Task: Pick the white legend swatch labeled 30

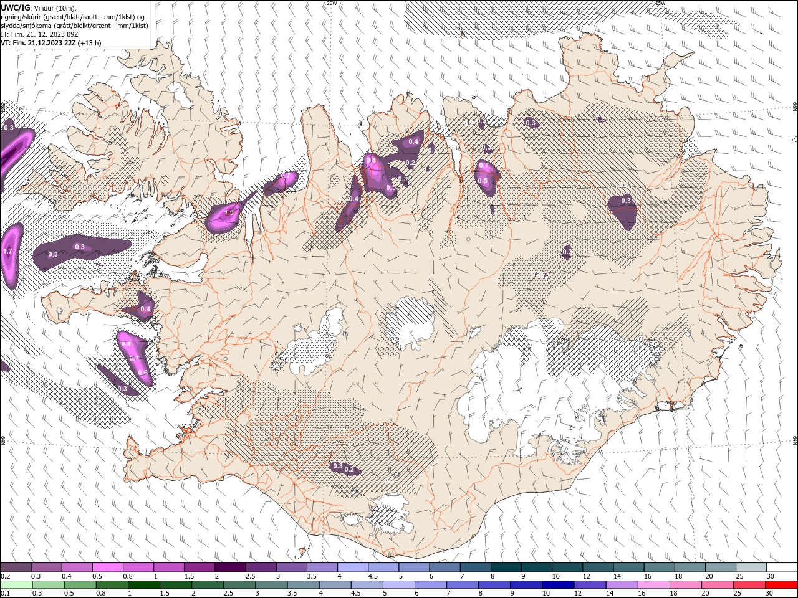Action: click(781, 567)
